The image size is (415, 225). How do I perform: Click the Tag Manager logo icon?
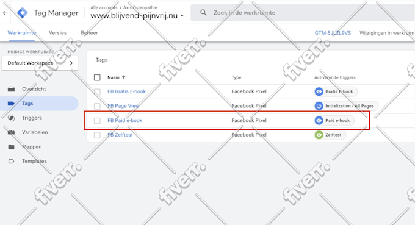(x=23, y=13)
